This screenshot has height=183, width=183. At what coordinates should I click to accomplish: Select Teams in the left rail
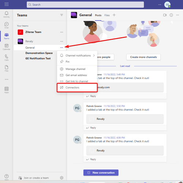coord(7,36)
